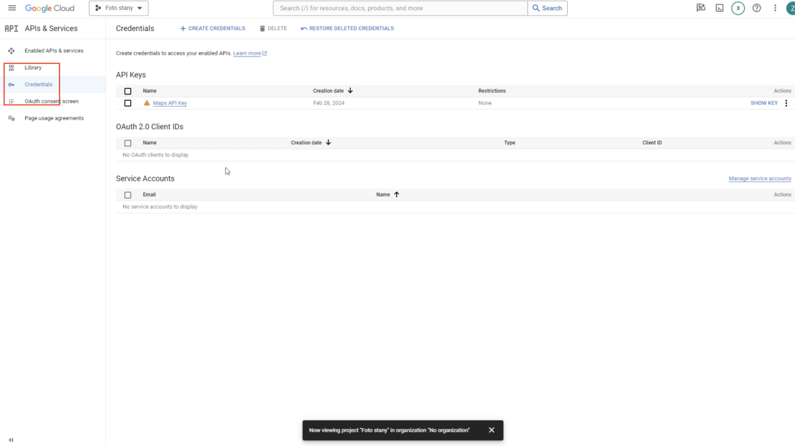This screenshot has height=446, width=795.
Task: Click the search input field
Action: coord(400,8)
